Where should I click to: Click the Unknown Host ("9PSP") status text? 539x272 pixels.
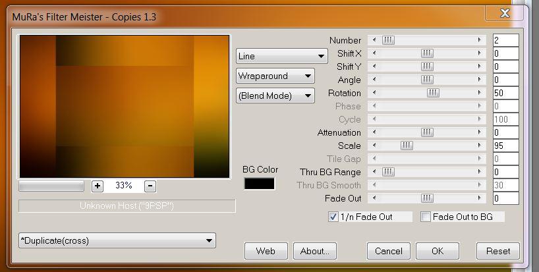[127, 206]
